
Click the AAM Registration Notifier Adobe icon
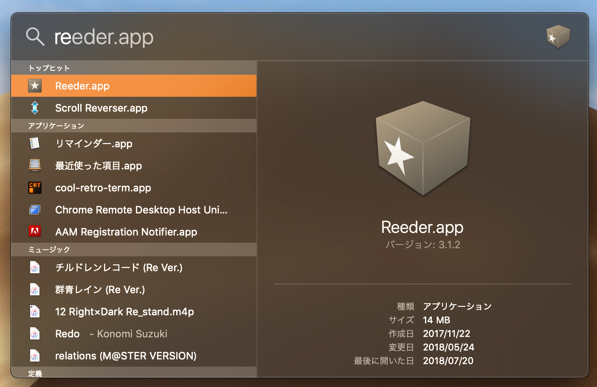click(x=35, y=232)
